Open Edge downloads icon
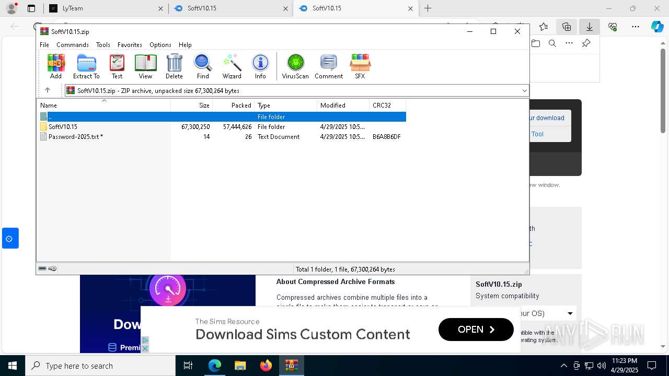This screenshot has width=669, height=376. (x=589, y=27)
